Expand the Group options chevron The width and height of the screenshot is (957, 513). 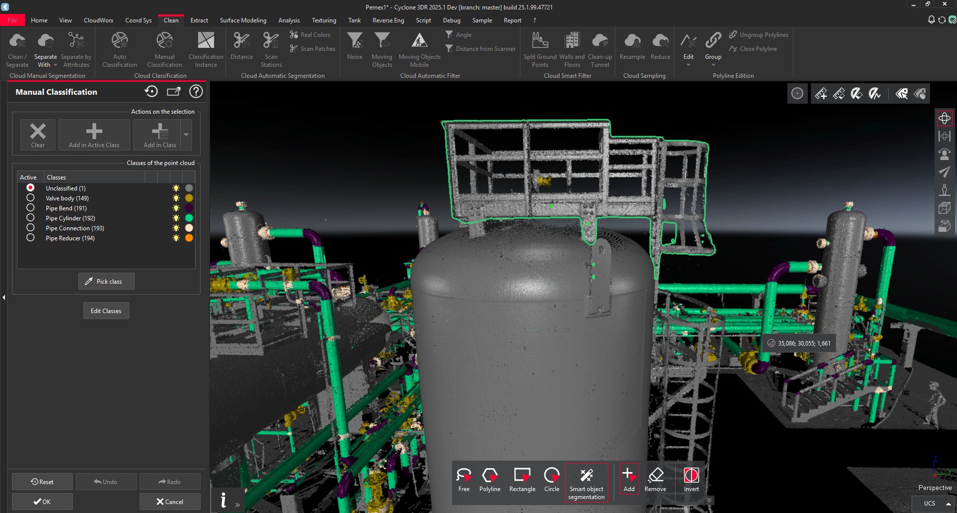point(713,64)
